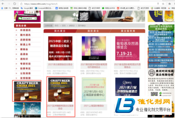Click the 贵州时间味道酒业有限公司 advertisement
Image resolution: width=175 pixels, height=118 pixels.
pos(161,82)
